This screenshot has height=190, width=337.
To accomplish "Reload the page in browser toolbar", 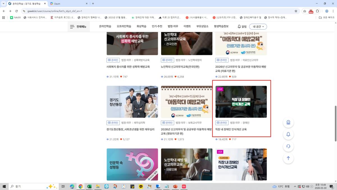I will 17,11.
